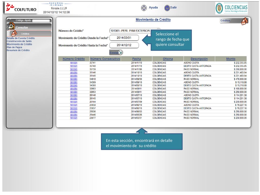Click the Colfuturo logo
This screenshot has width=260, height=195.
(21, 8)
